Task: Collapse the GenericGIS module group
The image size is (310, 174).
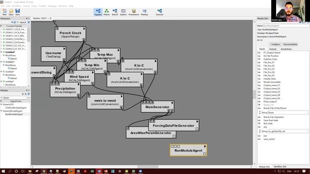Action: pos(1,104)
